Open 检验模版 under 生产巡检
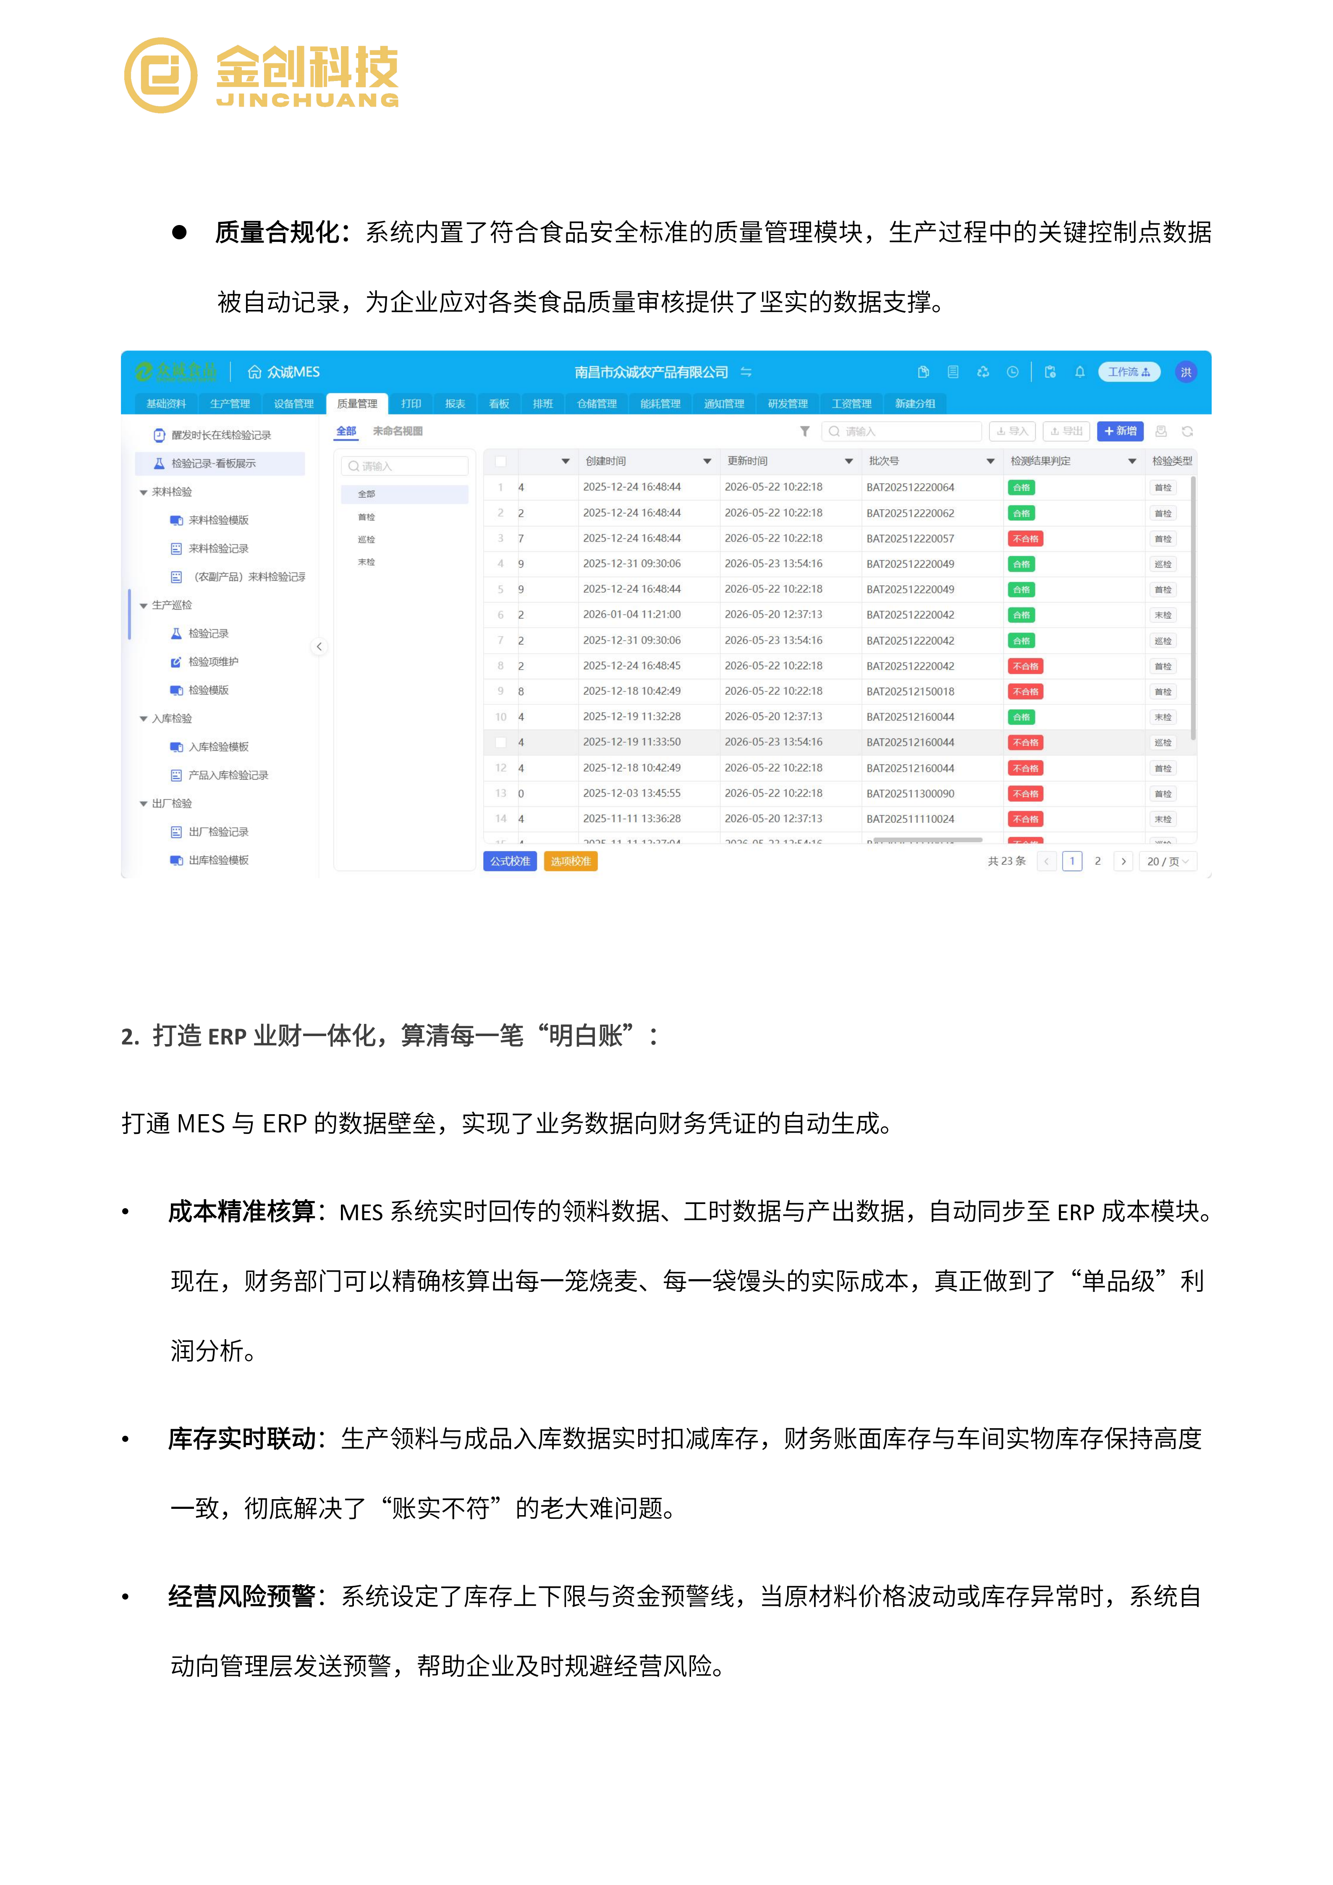1333x1885 pixels. [x=199, y=691]
